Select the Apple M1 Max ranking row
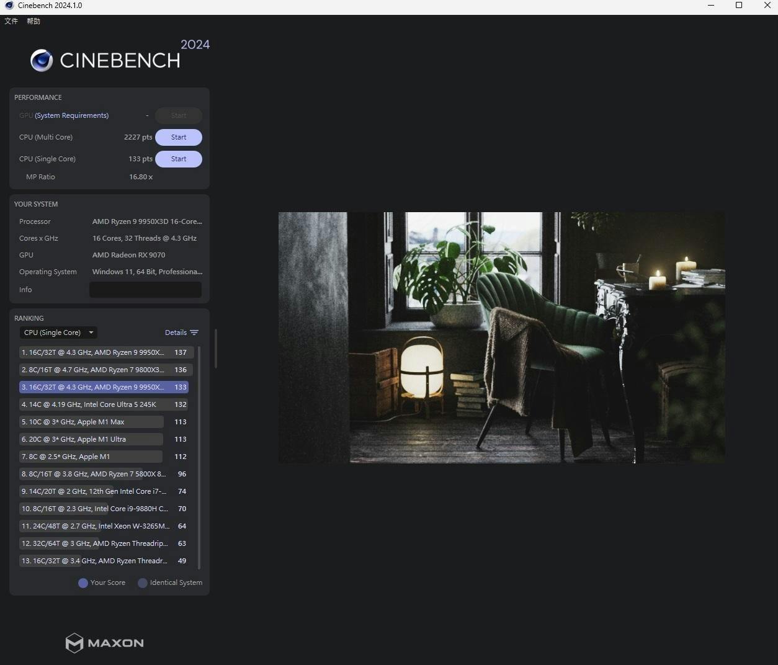The height and width of the screenshot is (665, 778). coord(104,422)
